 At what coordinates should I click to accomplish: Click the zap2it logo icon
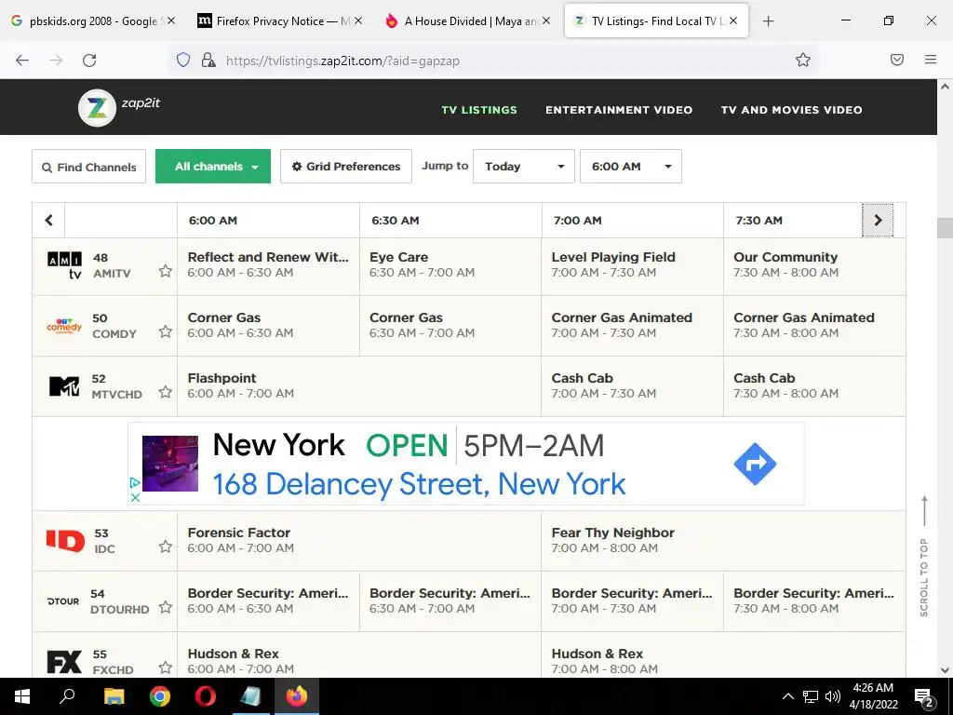(97, 108)
